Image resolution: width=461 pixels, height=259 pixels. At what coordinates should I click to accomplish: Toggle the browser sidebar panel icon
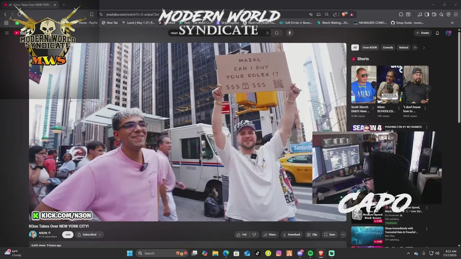point(427,14)
